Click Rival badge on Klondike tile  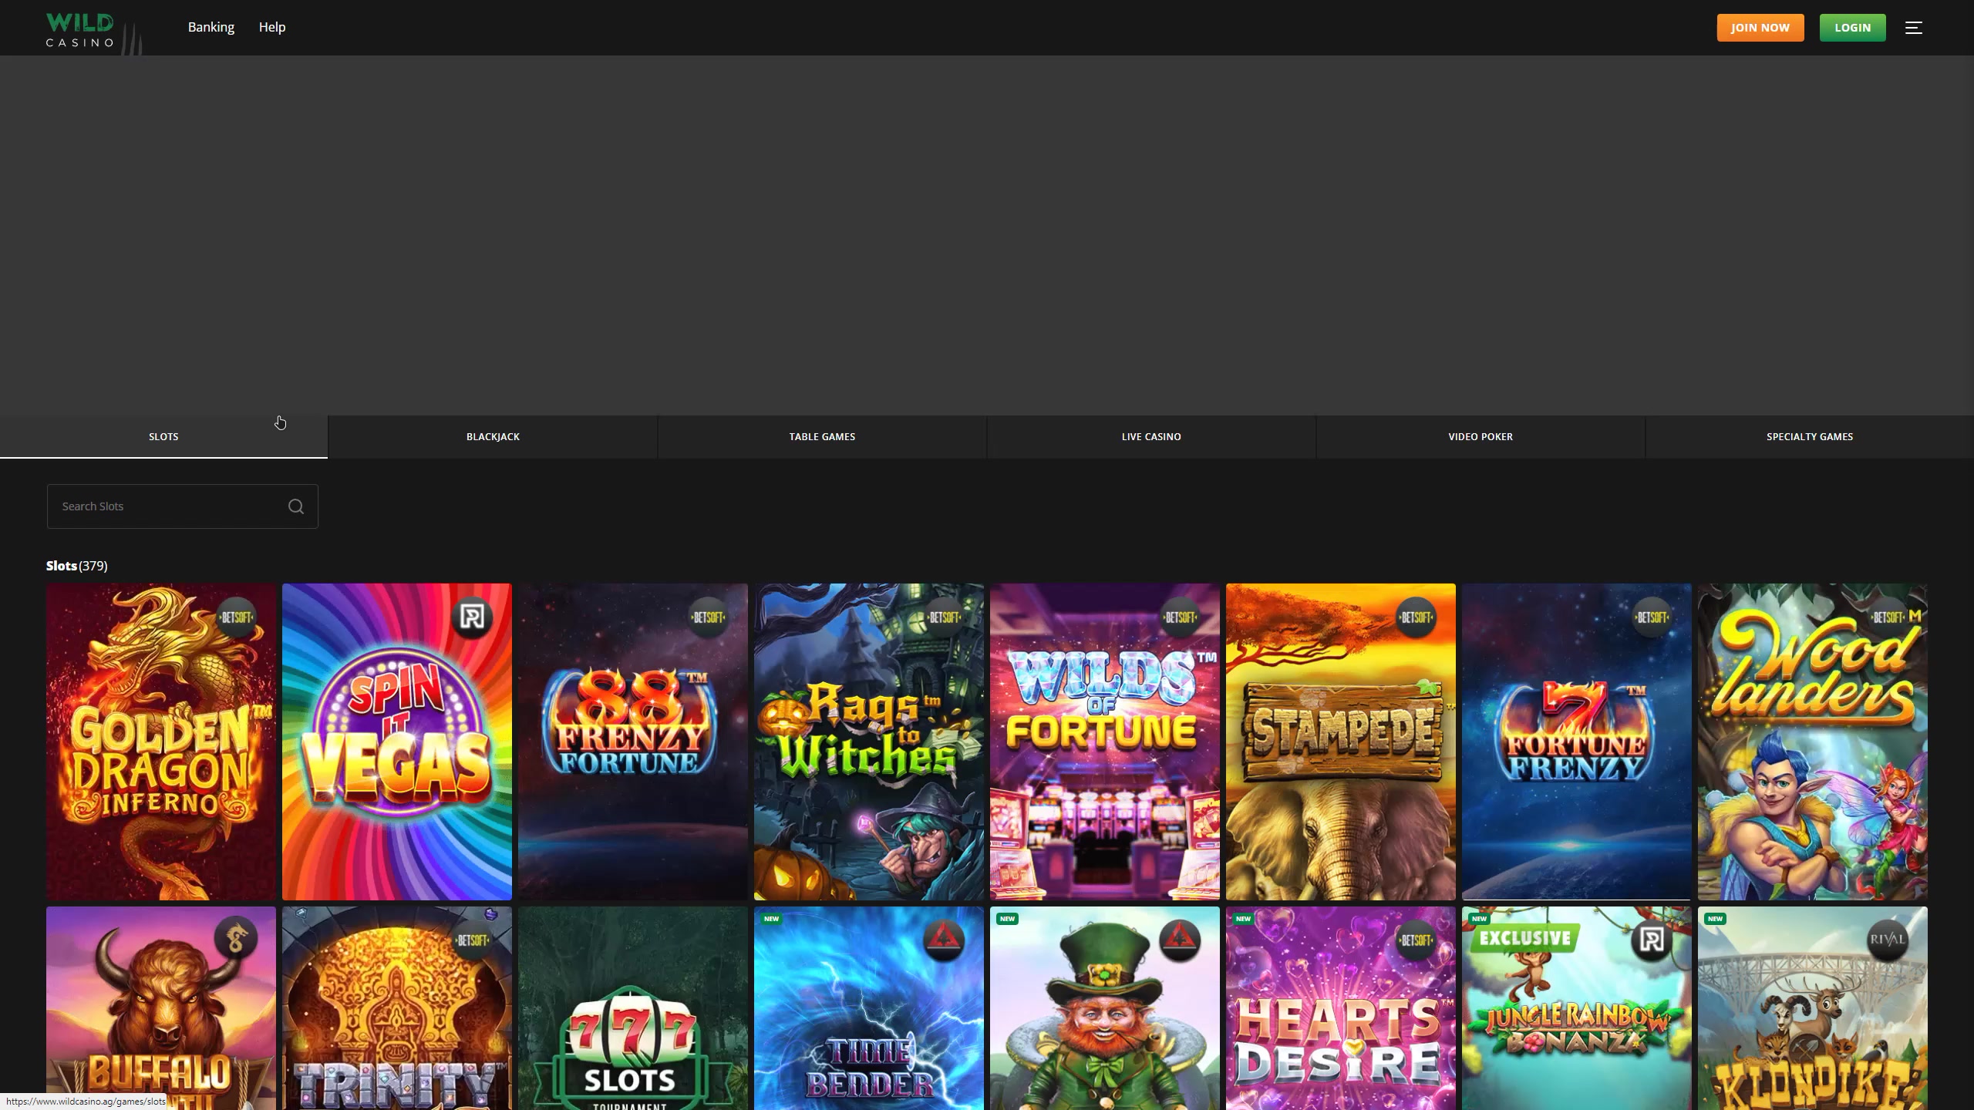(1887, 940)
